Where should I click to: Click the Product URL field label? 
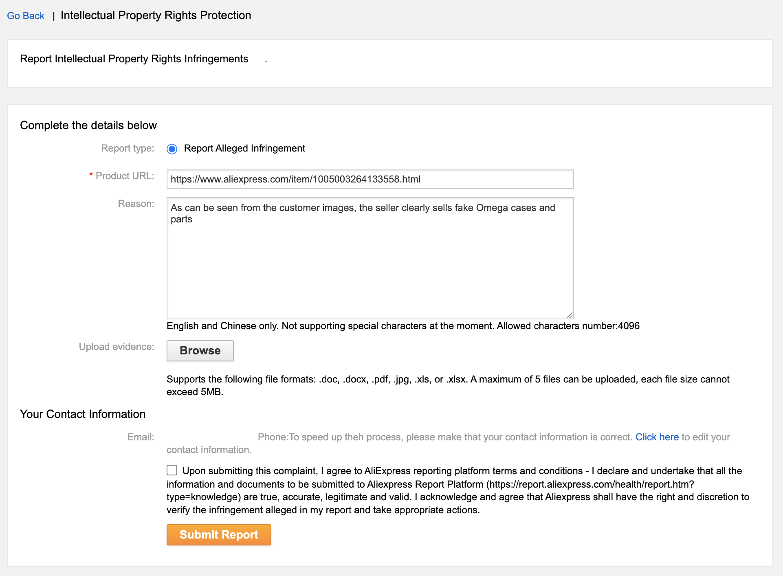125,176
